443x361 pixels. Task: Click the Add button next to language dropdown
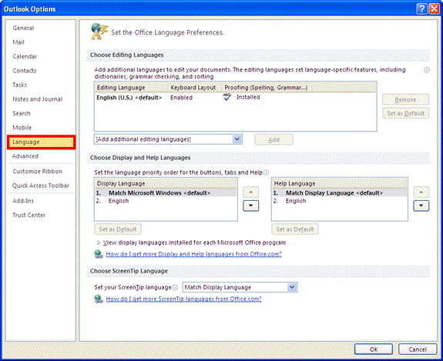coord(274,139)
